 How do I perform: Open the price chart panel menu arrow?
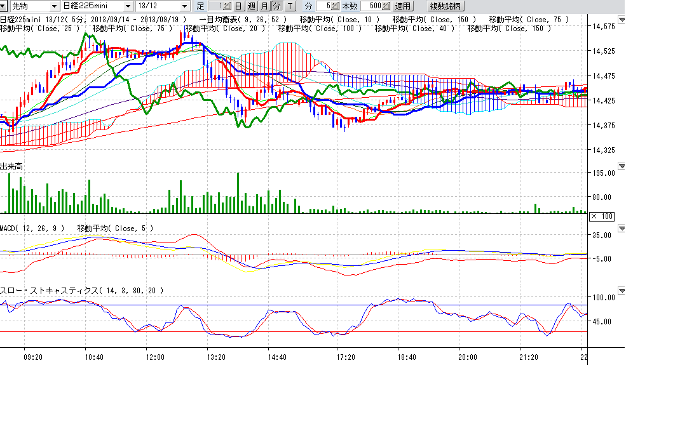coord(621,20)
